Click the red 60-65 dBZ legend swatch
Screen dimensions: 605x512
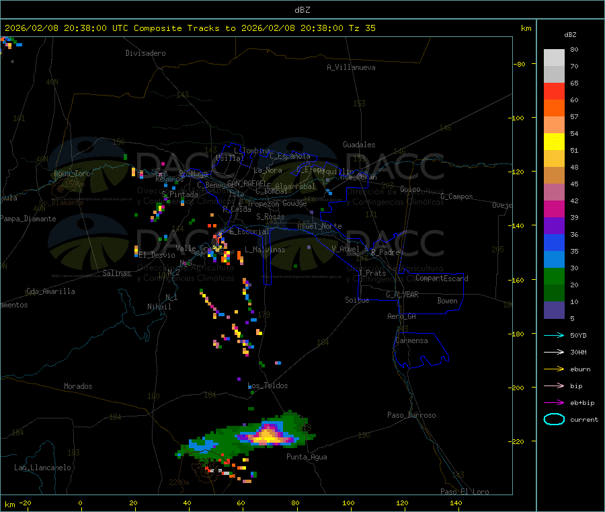coord(554,91)
